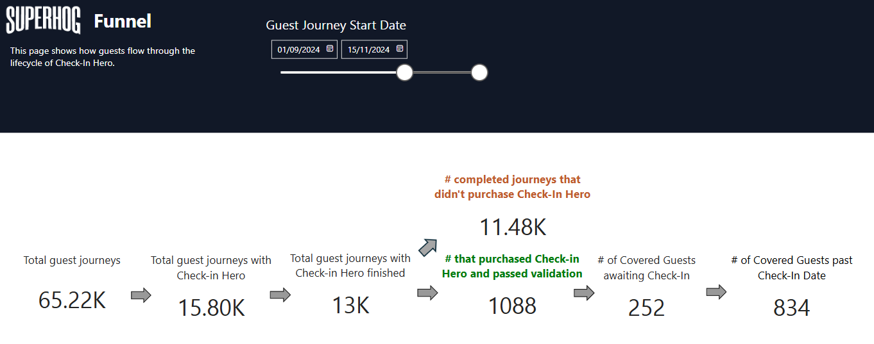The width and height of the screenshot is (874, 344).
Task: Select the 65.22K total guest journeys value
Action: (x=72, y=300)
